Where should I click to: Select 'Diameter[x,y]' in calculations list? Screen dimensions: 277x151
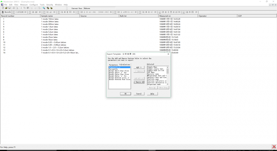[119, 67]
